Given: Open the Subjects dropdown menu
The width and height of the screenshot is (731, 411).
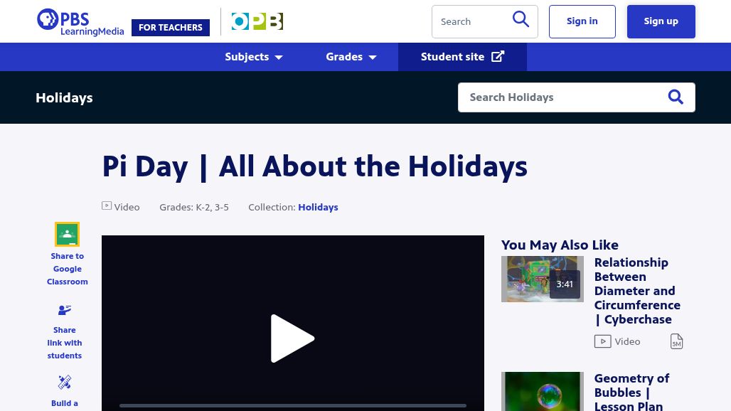Looking at the screenshot, I should pyautogui.click(x=254, y=57).
